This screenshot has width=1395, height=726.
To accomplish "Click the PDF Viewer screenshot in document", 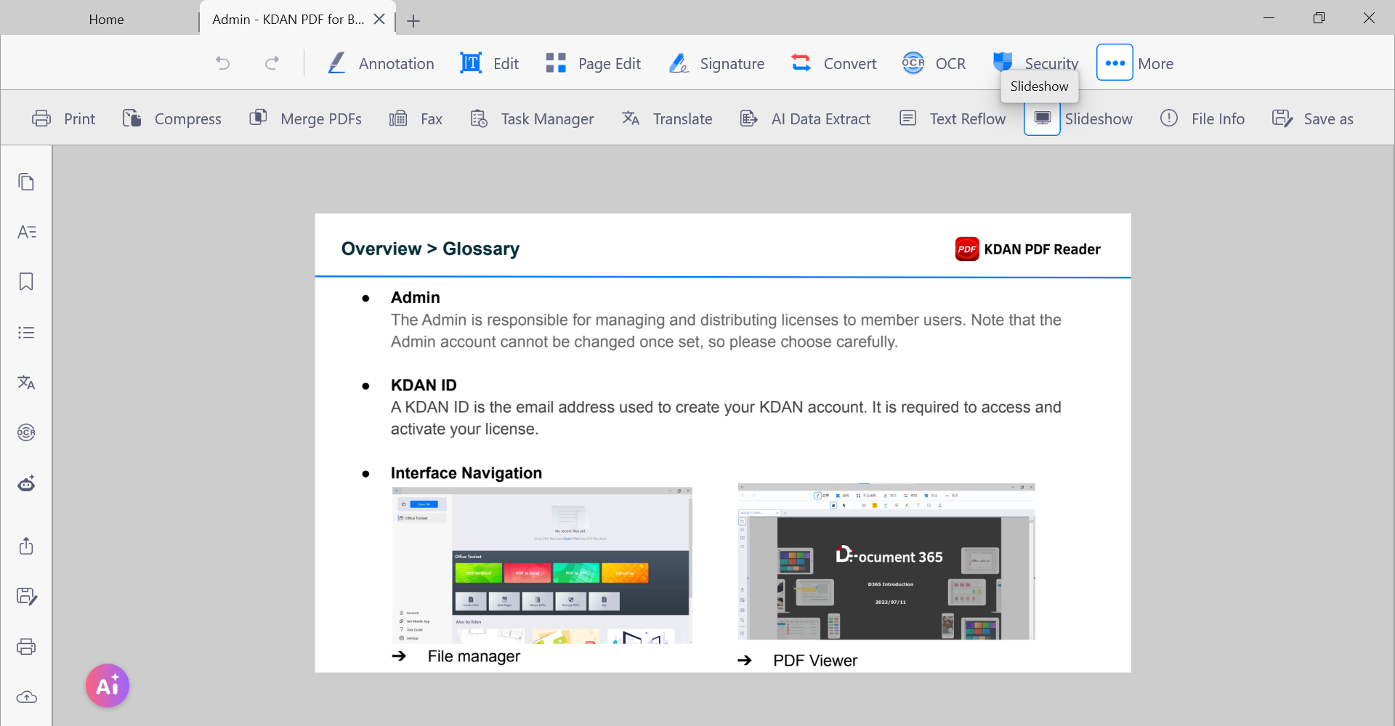I will [x=886, y=562].
